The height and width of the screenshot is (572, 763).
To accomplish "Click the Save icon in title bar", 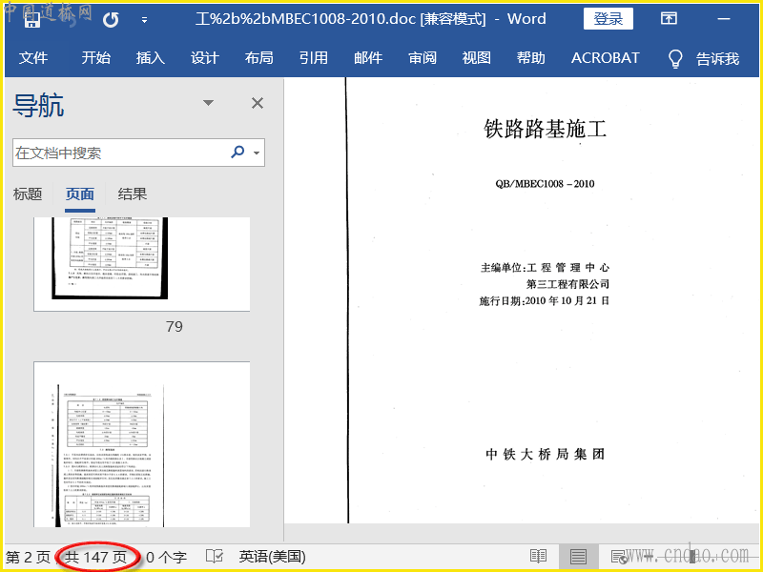I will click(32, 19).
